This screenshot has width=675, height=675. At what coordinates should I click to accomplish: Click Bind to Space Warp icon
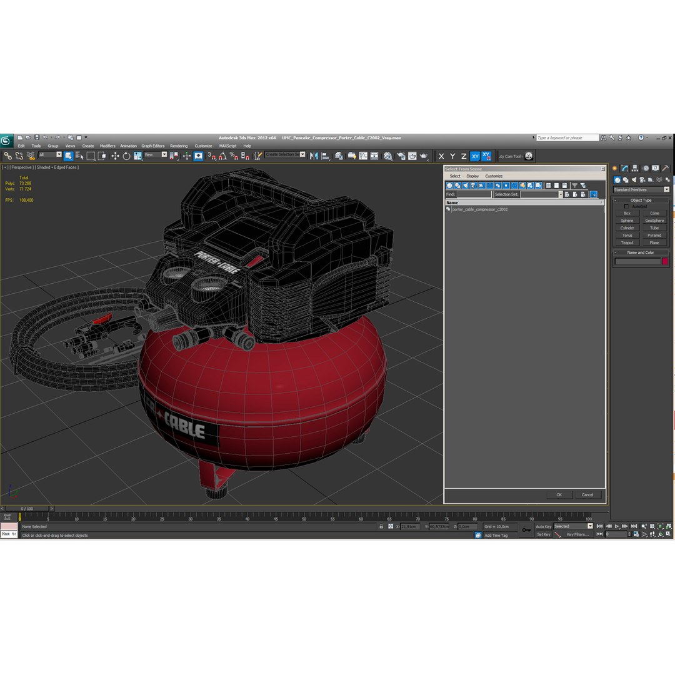pyautogui.click(x=31, y=156)
